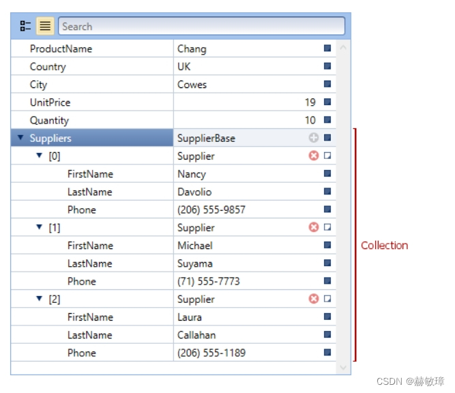Select the alphabetical list view icon
This screenshot has height=393, width=455.
[45, 26]
